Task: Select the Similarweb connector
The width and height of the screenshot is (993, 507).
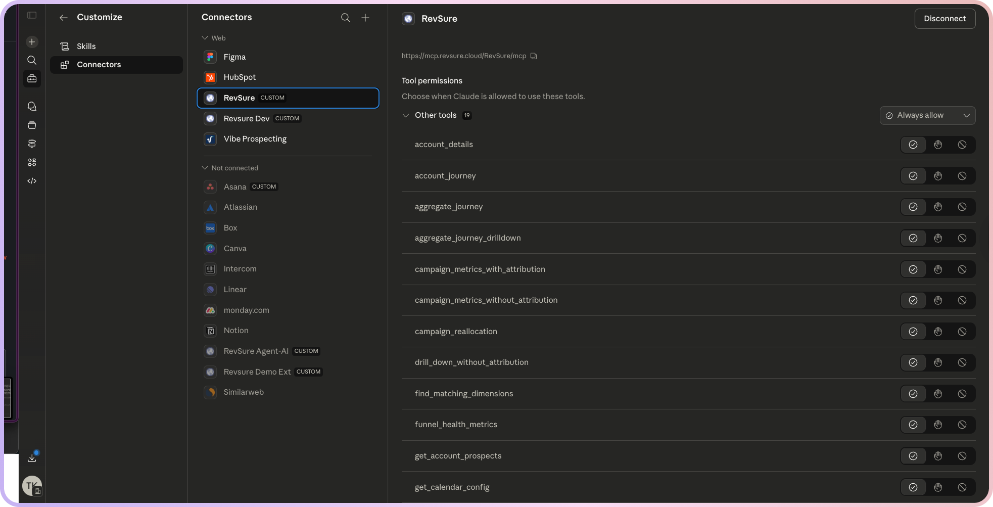Action: point(288,392)
